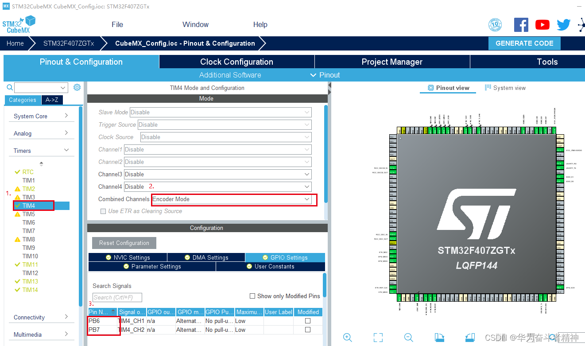This screenshot has height=346, width=585.
Task: Open the CubeMX YouTube channel
Action: (x=542, y=24)
